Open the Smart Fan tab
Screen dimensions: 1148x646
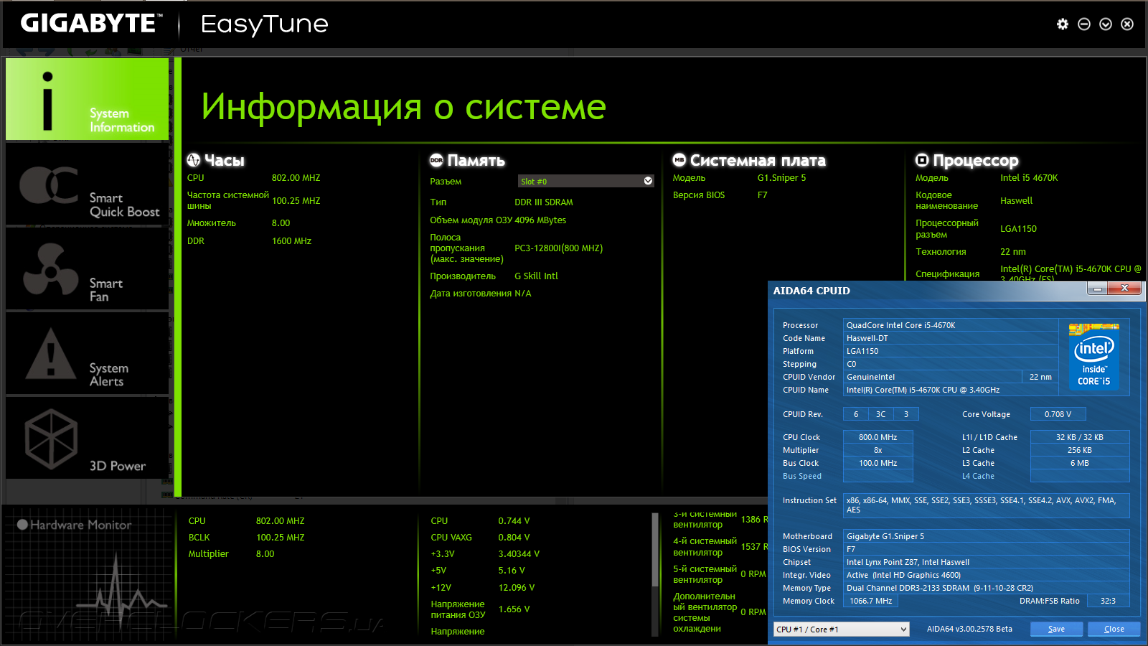pos(87,269)
